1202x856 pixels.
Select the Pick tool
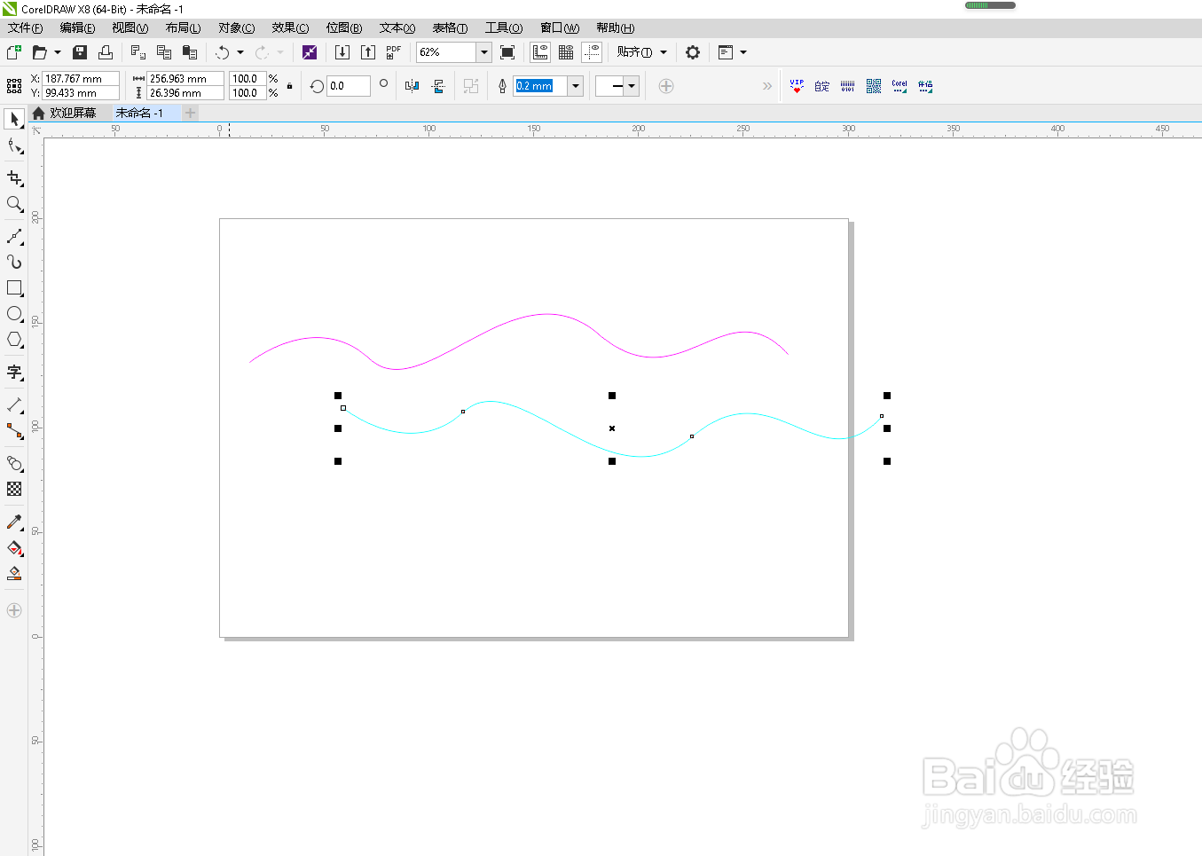point(14,119)
